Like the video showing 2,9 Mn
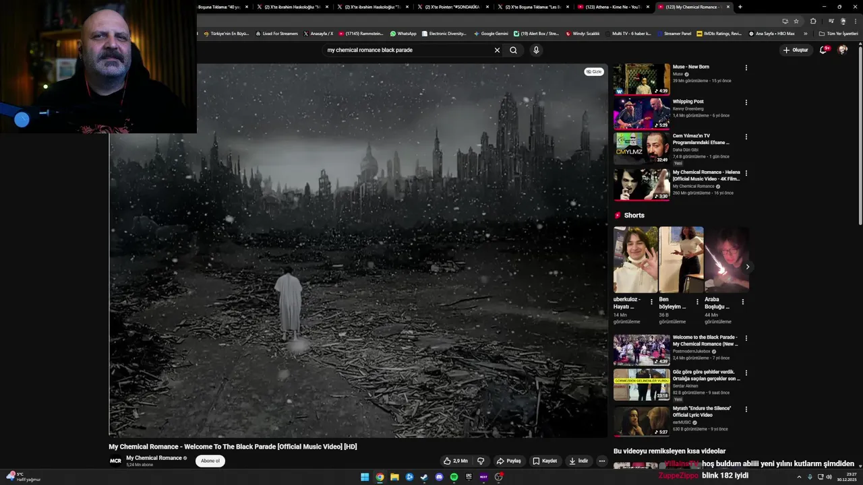Image resolution: width=863 pixels, height=485 pixels. pos(455,461)
